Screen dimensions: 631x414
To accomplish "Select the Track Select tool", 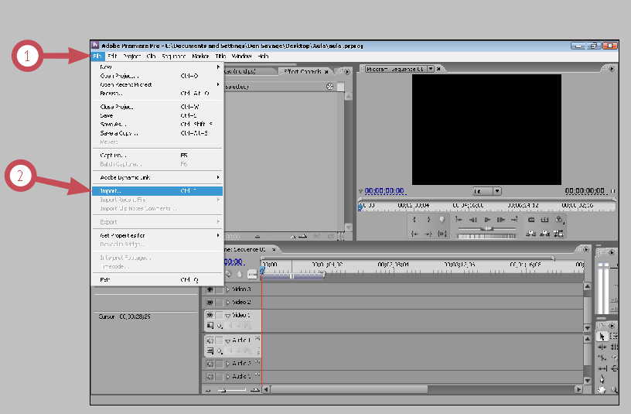I will [x=614, y=337].
